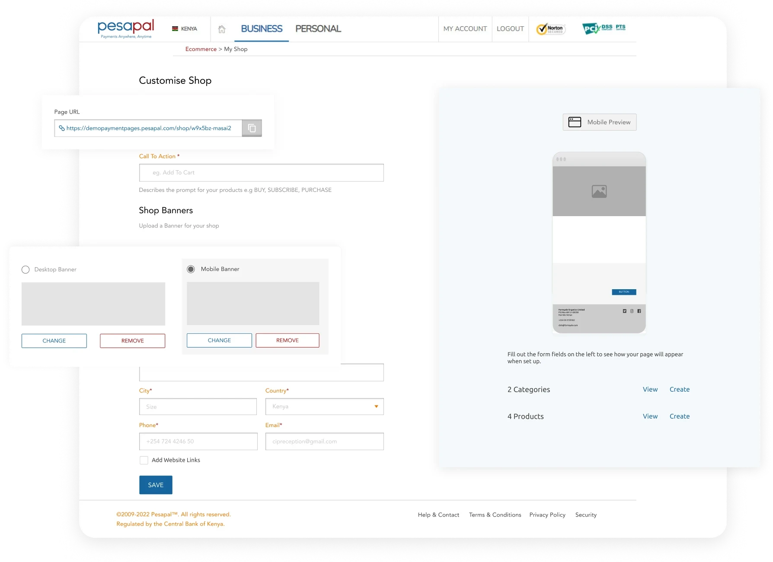Click the Norton Secured badge
This screenshot has width=773, height=562.
(x=550, y=29)
